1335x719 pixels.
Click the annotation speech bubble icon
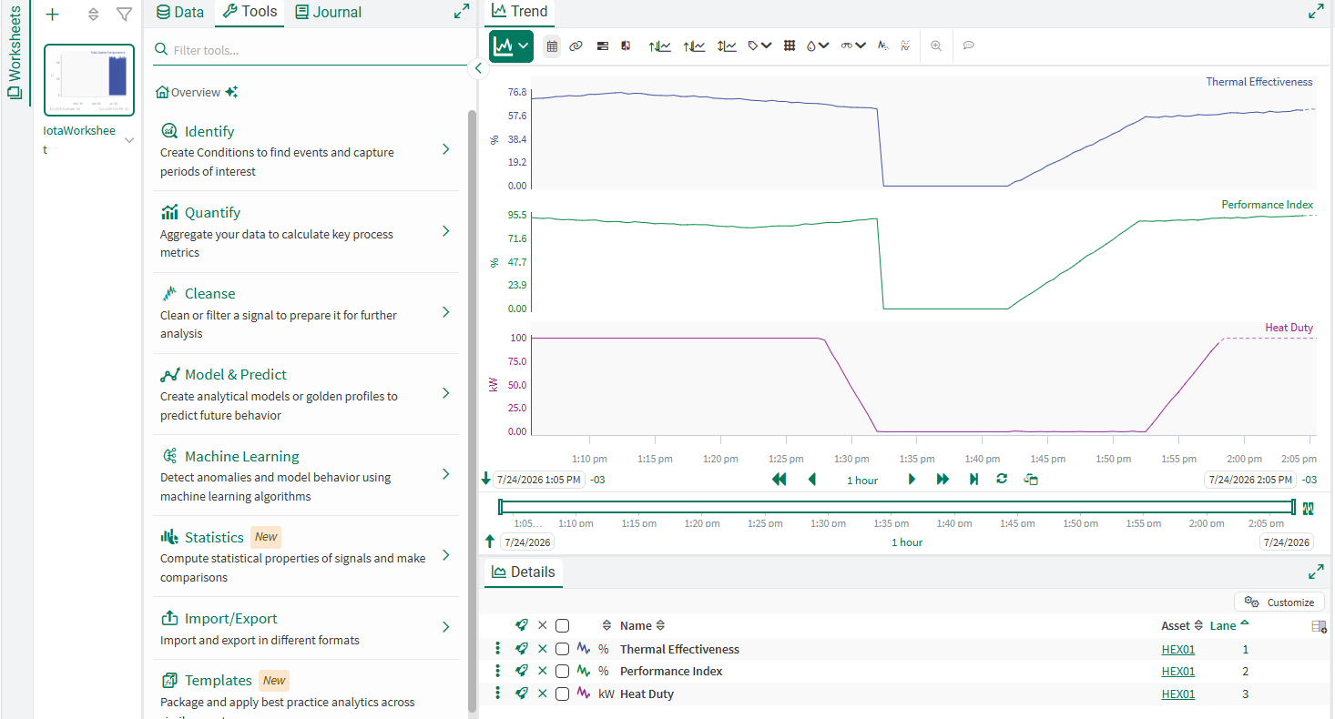(969, 46)
